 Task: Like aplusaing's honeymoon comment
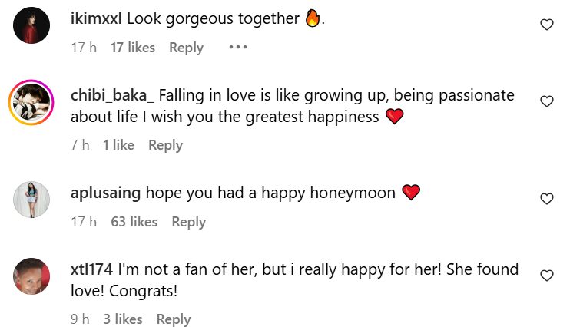547,199
